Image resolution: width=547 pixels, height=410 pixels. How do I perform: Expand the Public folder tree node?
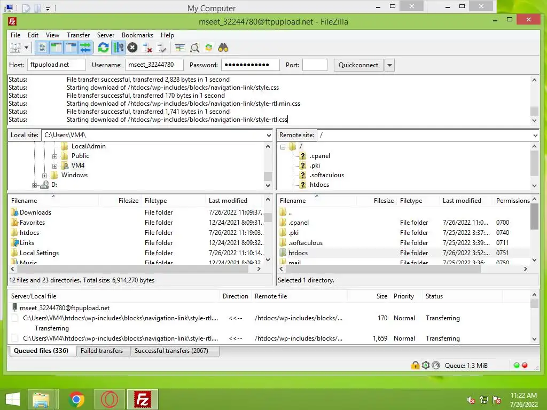(54, 156)
